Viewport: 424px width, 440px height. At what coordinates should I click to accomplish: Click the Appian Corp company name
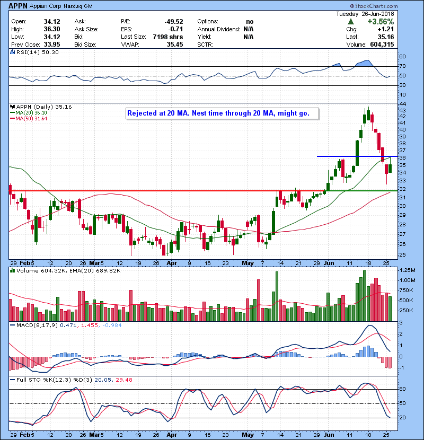pos(46,6)
